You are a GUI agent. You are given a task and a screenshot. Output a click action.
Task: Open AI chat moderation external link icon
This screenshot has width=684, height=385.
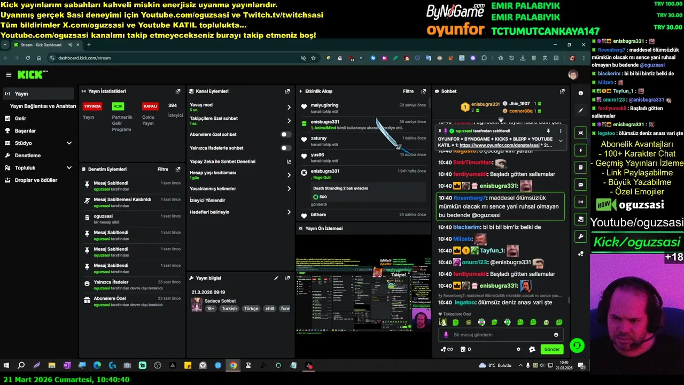[289, 161]
